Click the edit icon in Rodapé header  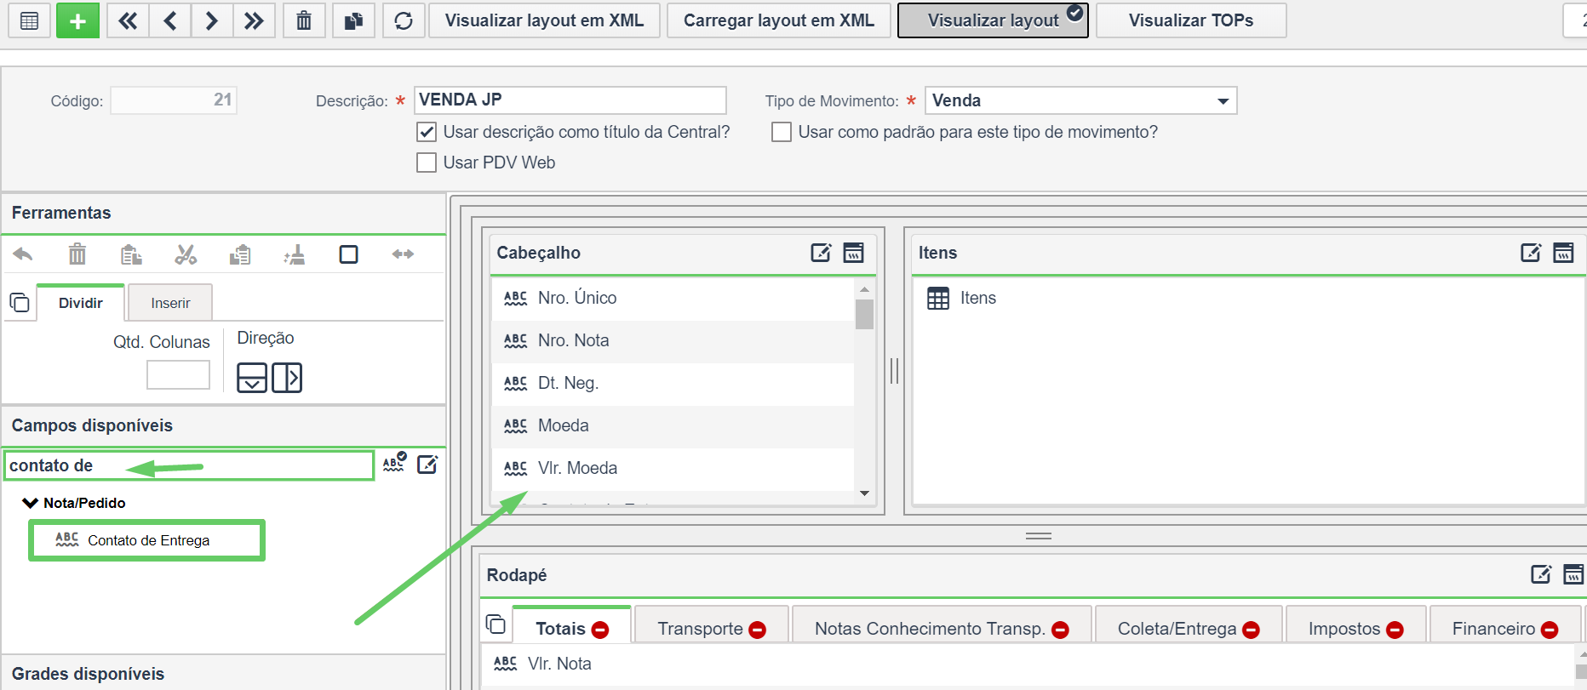pyautogui.click(x=1541, y=574)
